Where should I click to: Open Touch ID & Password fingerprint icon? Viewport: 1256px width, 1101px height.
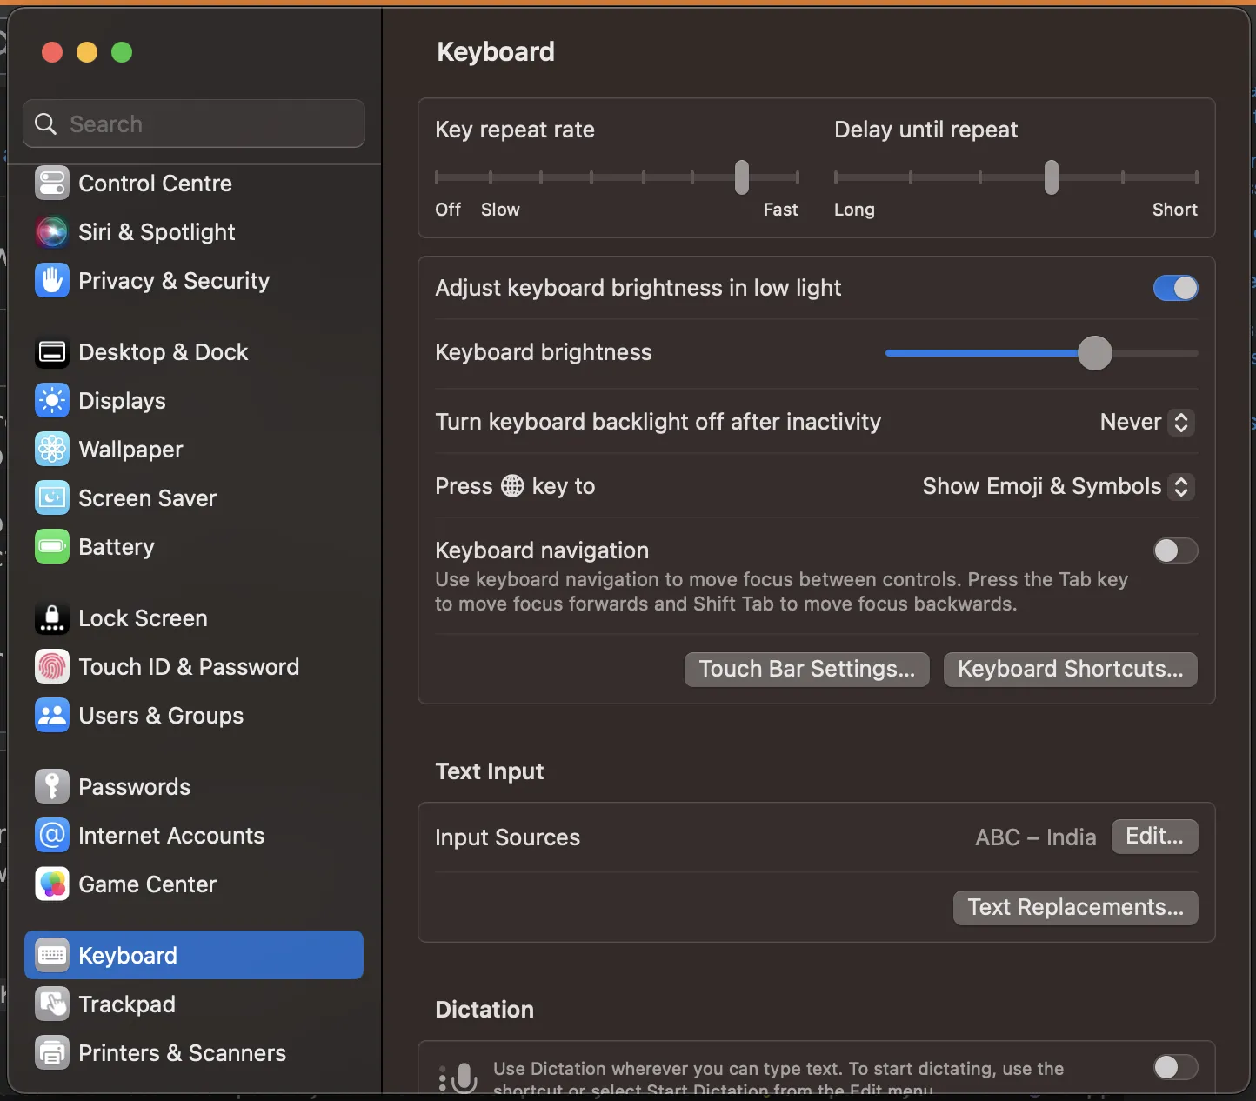pyautogui.click(x=52, y=667)
